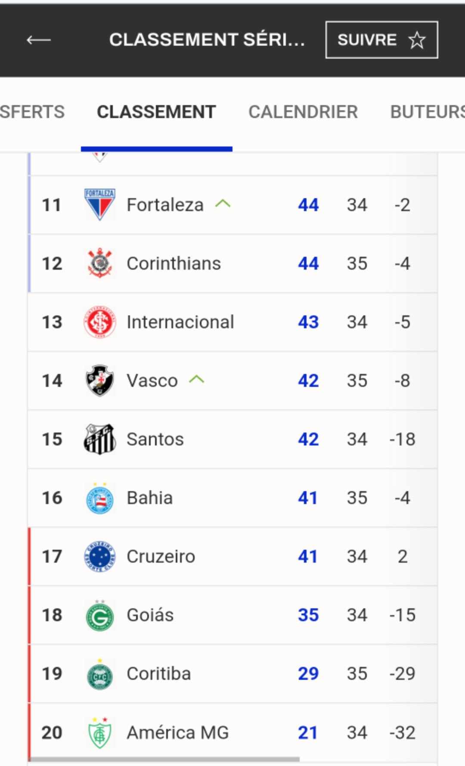Open the Corinthians team name link

pos(174,264)
